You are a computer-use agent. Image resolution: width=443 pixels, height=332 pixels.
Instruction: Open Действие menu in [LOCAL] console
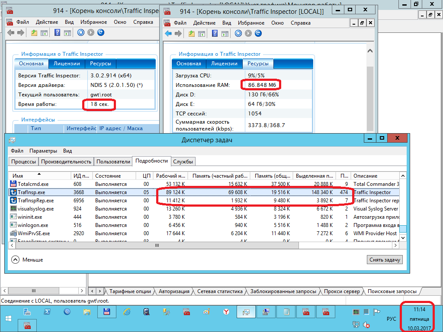(x=204, y=23)
